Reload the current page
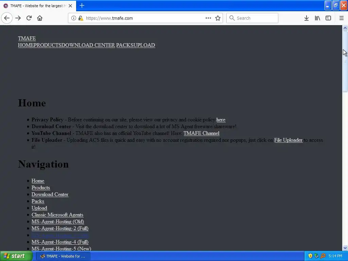 tap(29, 18)
